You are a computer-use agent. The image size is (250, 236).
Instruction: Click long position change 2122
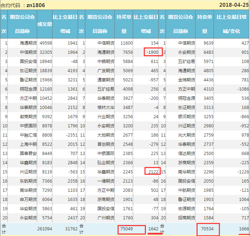coord(153,172)
